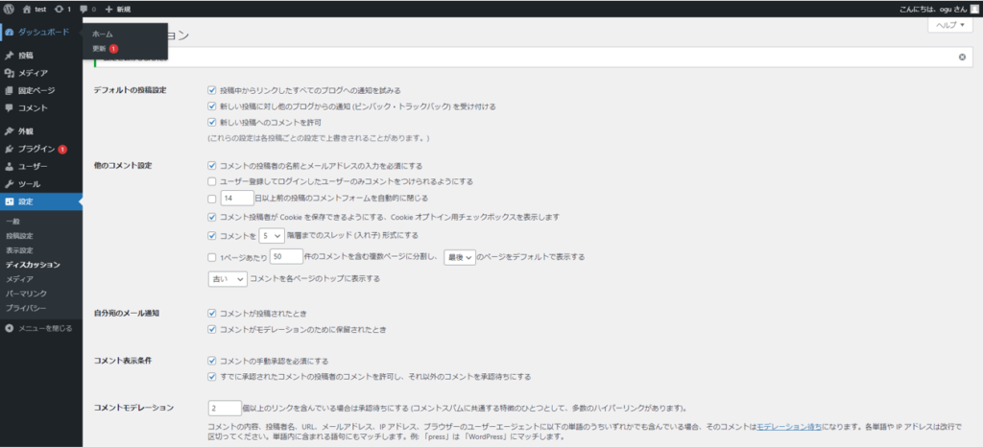The height and width of the screenshot is (447, 983).
Task: Open ディスカッション submenu item
Action: coord(33,265)
